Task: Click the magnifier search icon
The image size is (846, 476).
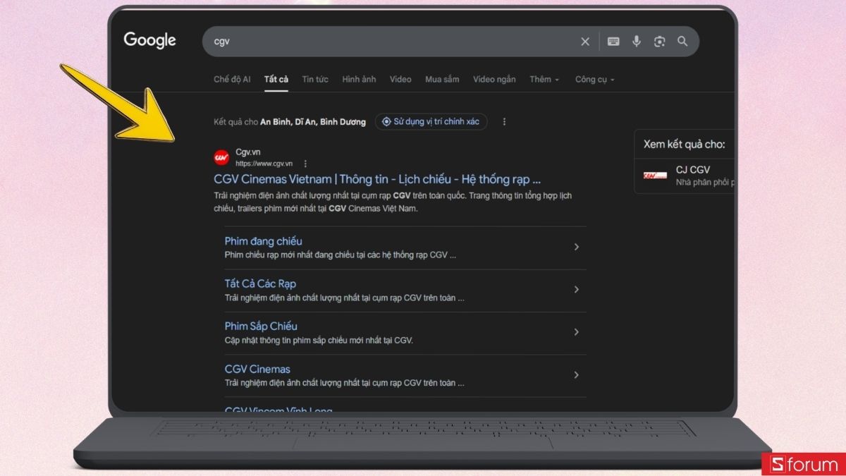Action: [682, 41]
